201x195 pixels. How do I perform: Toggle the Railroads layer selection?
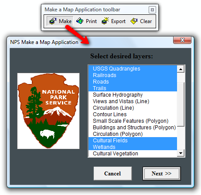(133, 75)
